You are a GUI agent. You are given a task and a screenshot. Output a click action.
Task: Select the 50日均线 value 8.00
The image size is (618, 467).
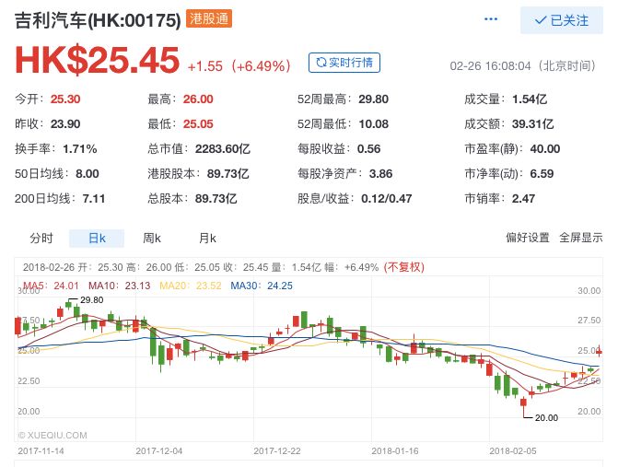pyautogui.click(x=87, y=173)
